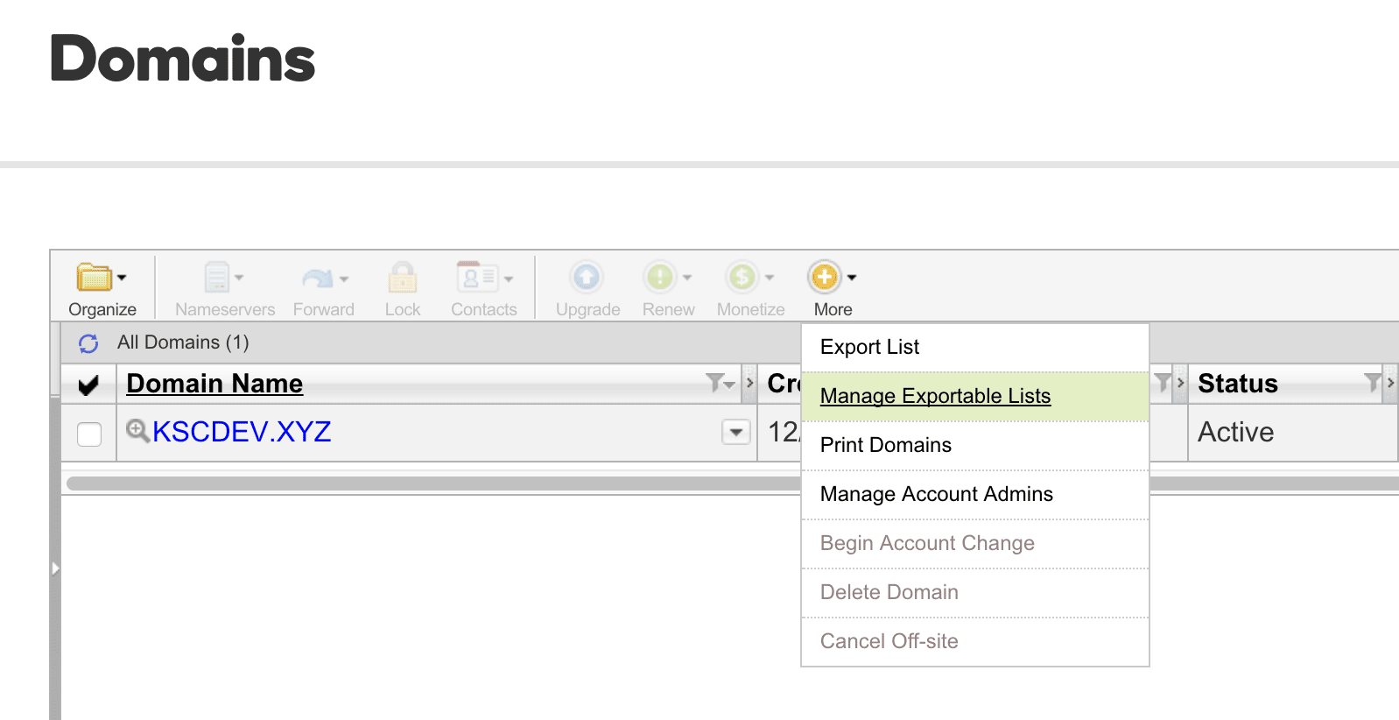
Task: Click the Forward toolbar icon
Action: coord(317,279)
